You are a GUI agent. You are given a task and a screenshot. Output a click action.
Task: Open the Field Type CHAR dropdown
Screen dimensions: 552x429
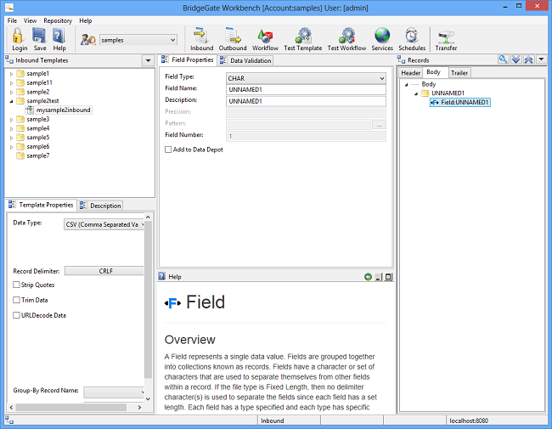(382, 78)
